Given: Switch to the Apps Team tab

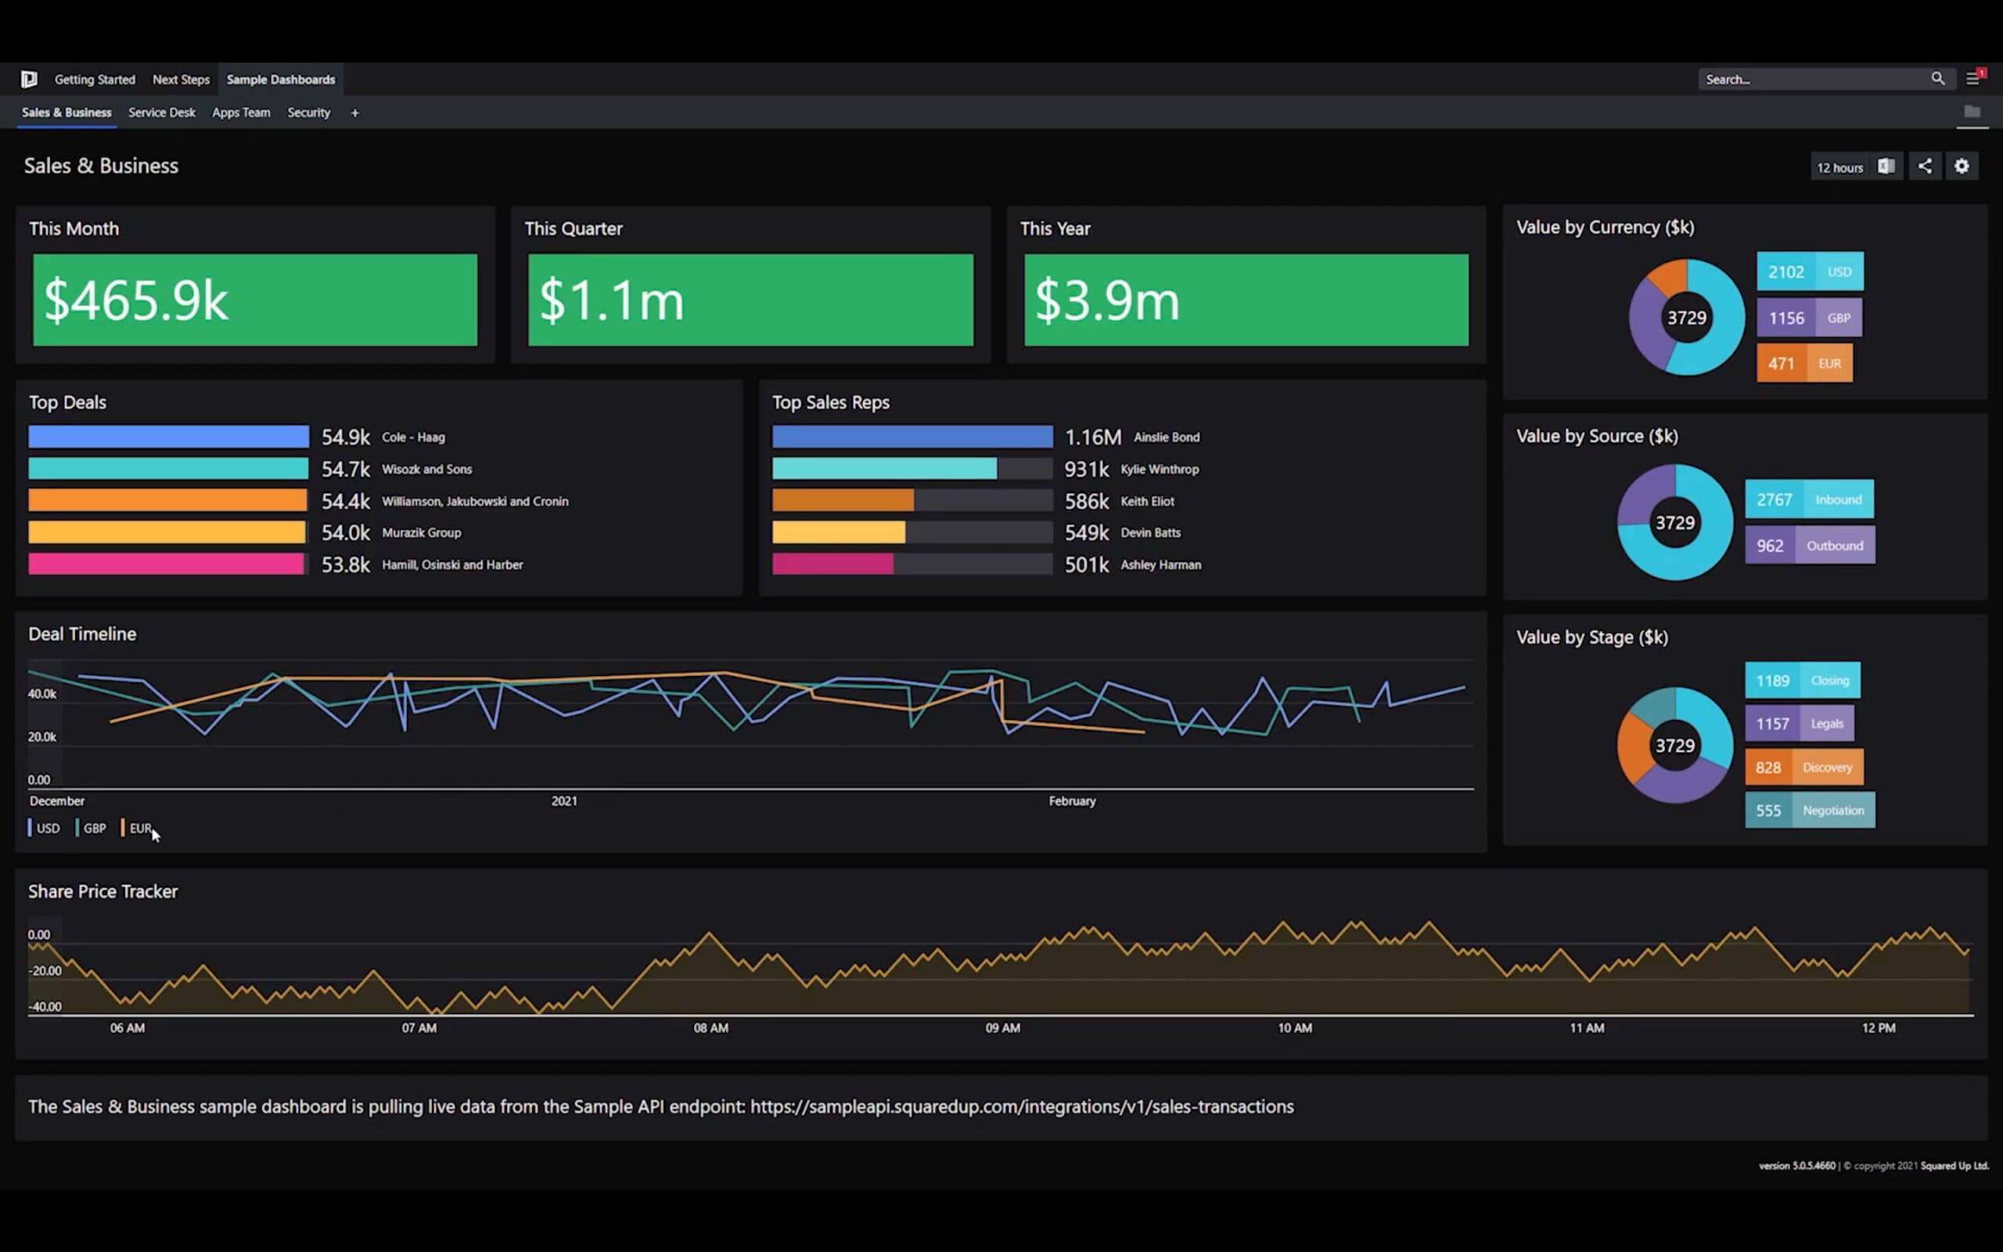Looking at the screenshot, I should (x=241, y=113).
